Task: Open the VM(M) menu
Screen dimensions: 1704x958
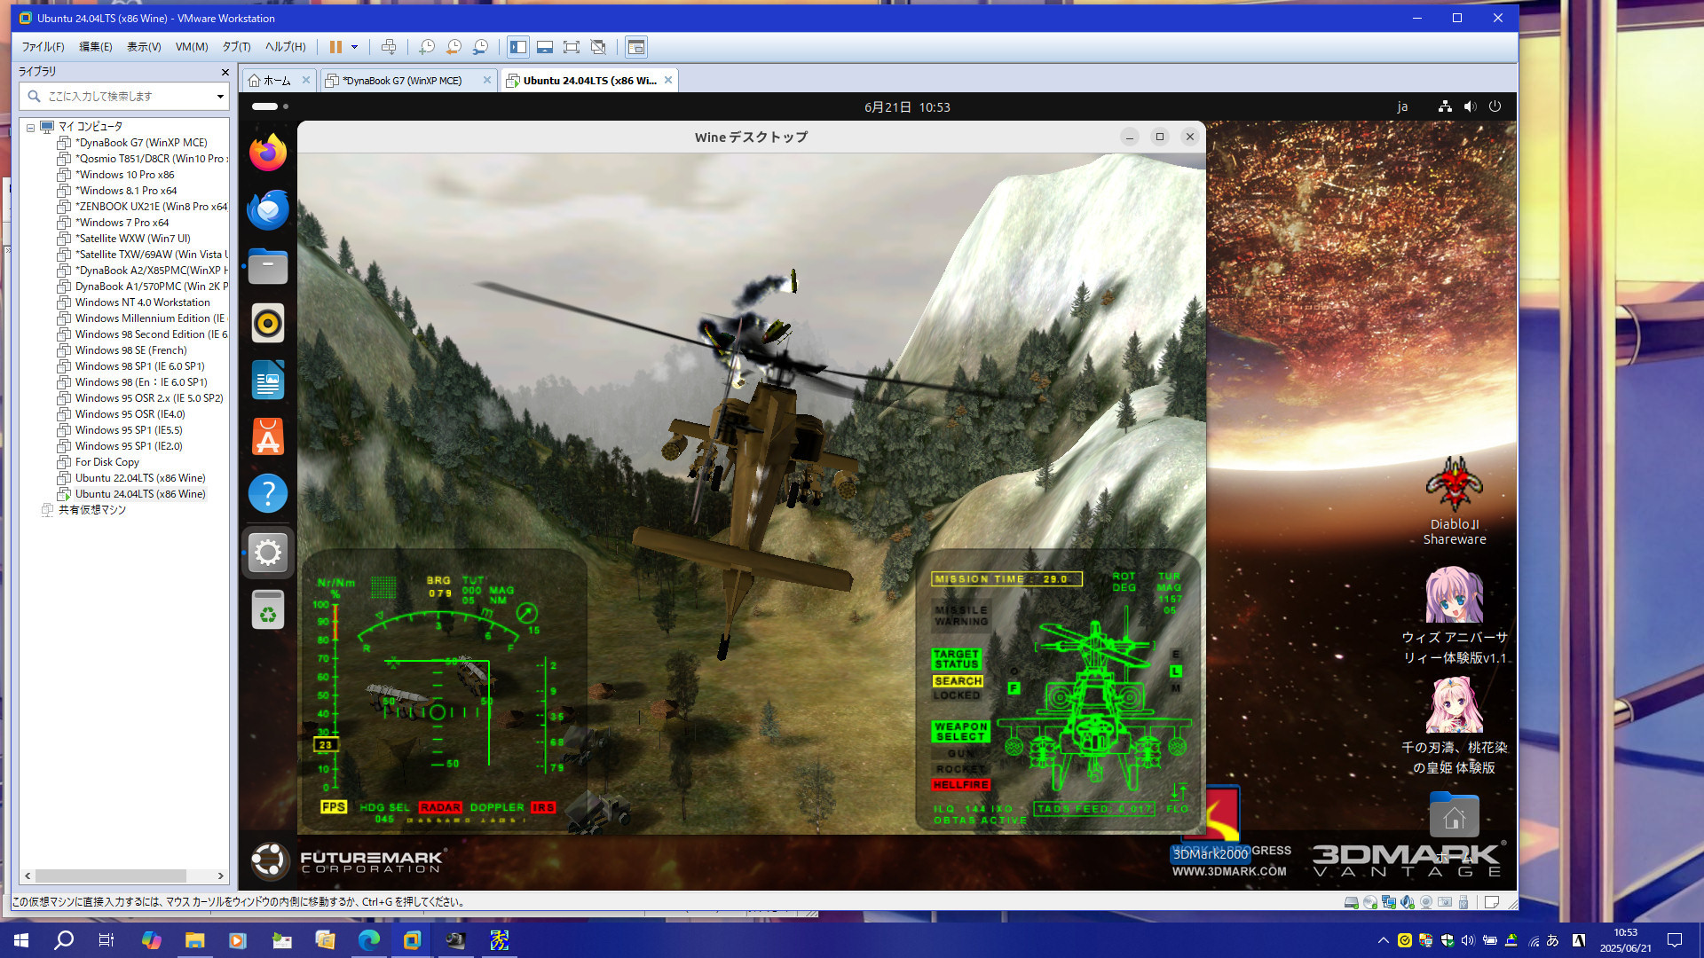Action: tap(192, 47)
